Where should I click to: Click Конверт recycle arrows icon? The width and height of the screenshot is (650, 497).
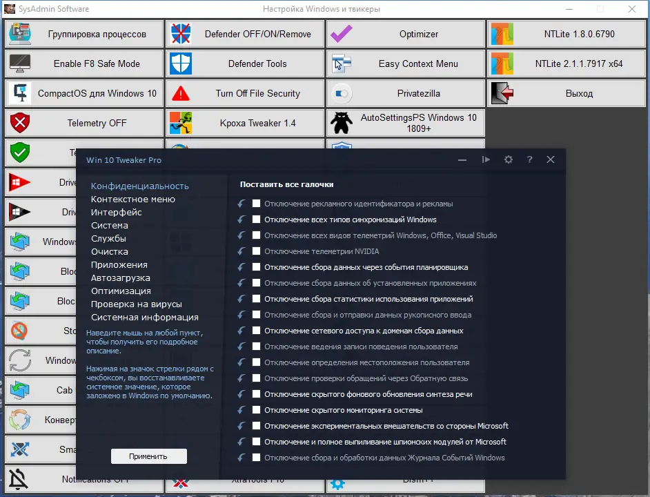19,420
